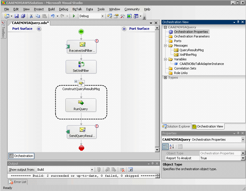Open the Debug configuration dropdown

tap(103, 16)
